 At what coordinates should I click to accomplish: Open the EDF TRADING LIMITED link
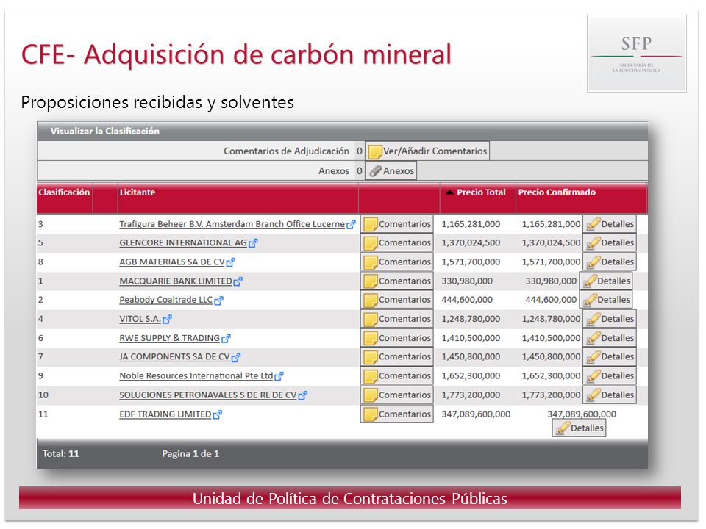pos(165,414)
